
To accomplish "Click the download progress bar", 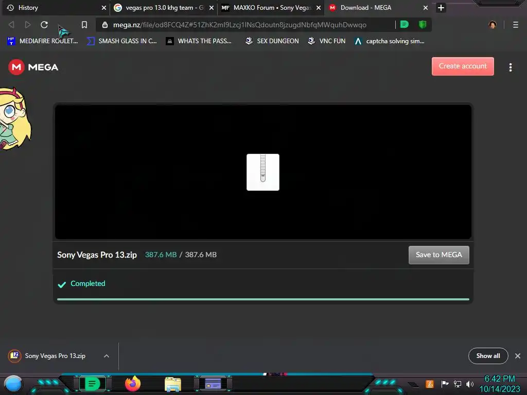I will pyautogui.click(x=263, y=299).
